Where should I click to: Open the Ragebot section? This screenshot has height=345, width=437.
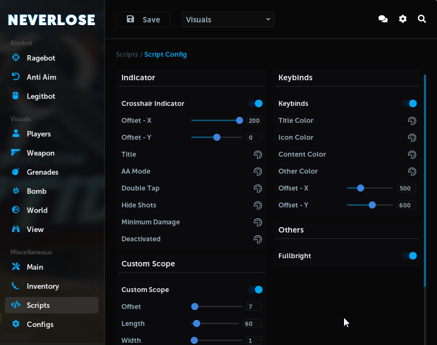tap(41, 58)
